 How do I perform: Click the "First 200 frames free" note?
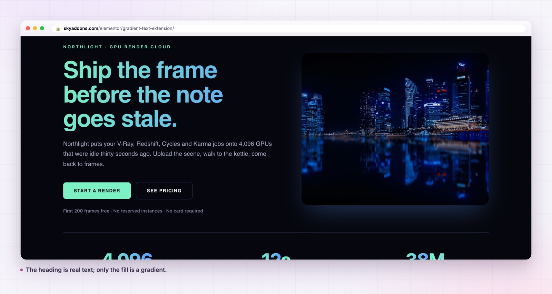point(133,211)
